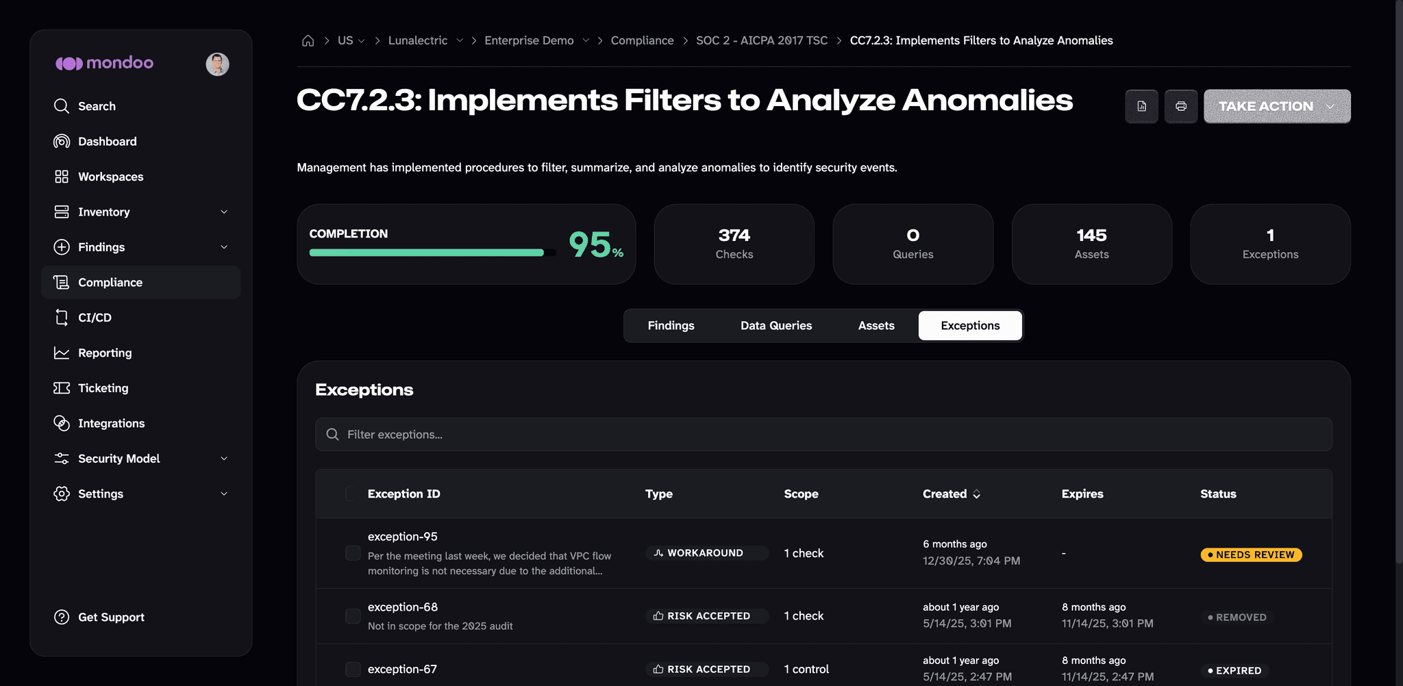
Task: Check the box for exception-67
Action: pyautogui.click(x=353, y=669)
